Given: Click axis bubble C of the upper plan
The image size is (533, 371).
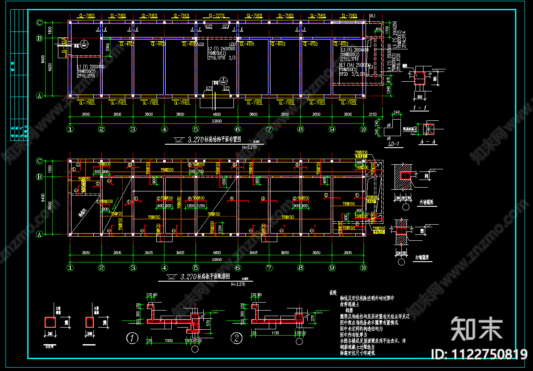Looking at the screenshot, I should (x=40, y=22).
